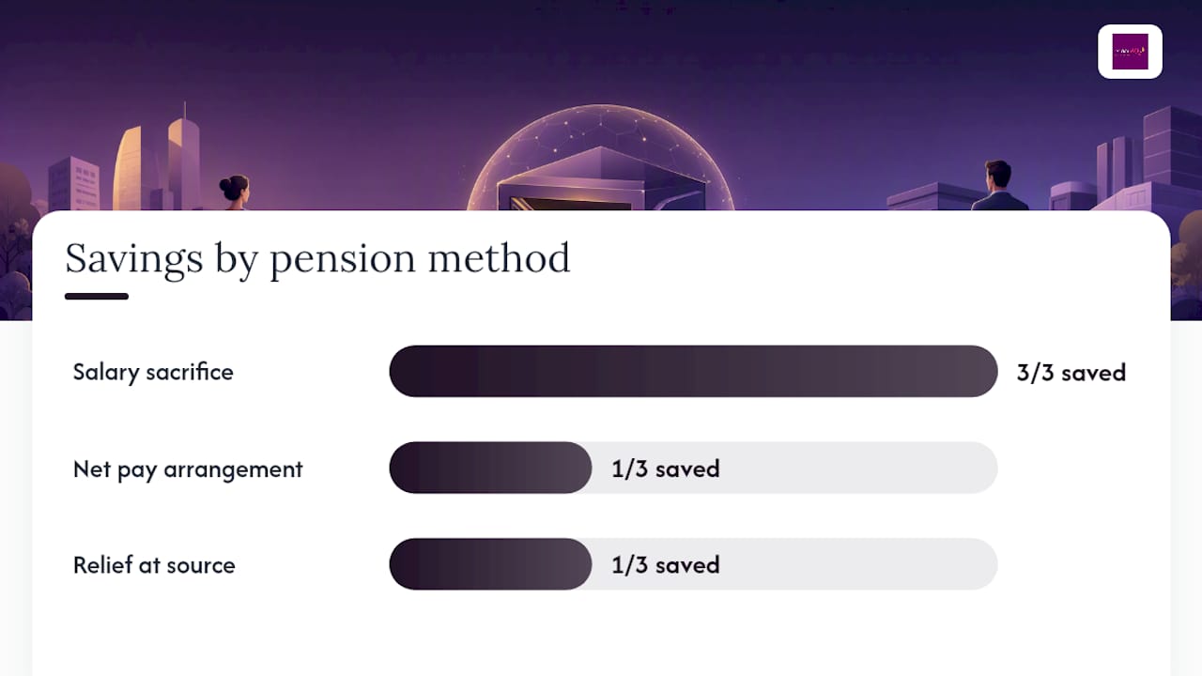1202x676 pixels.
Task: Click the woman figure with hair bun
Action: [234, 192]
